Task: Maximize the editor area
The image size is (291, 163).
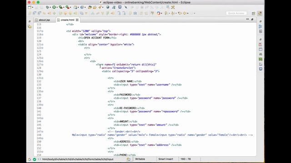Action: coord(252,19)
